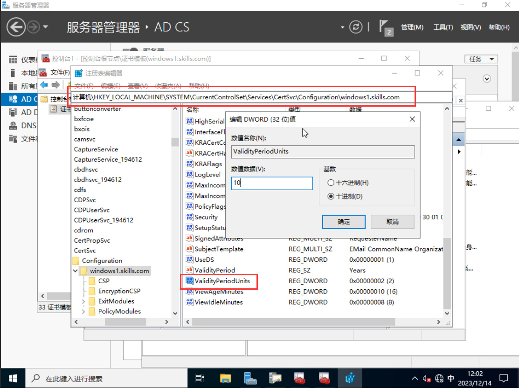Select the decimal (十进制) radio button
Image resolution: width=519 pixels, height=388 pixels.
[331, 197]
